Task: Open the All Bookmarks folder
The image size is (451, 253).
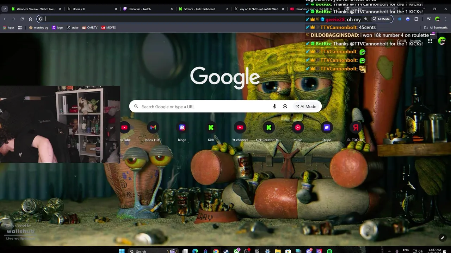Action: point(436,27)
